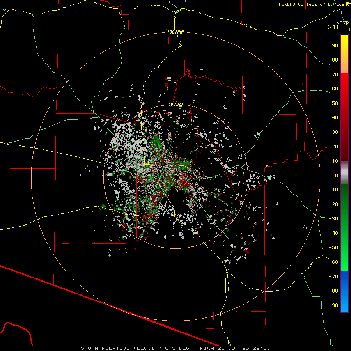Click the -60 value on the color scale
Viewport: 351px width, 351px height.
click(x=333, y=262)
